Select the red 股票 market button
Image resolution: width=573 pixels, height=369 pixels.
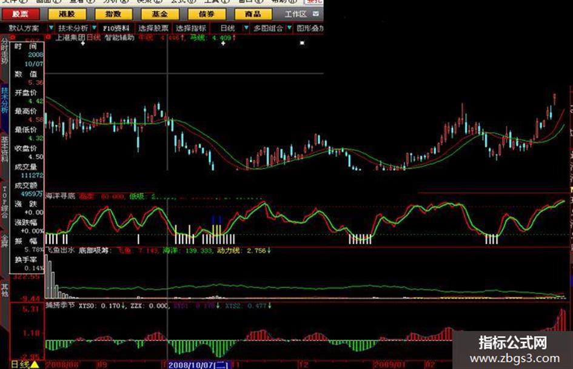point(20,15)
